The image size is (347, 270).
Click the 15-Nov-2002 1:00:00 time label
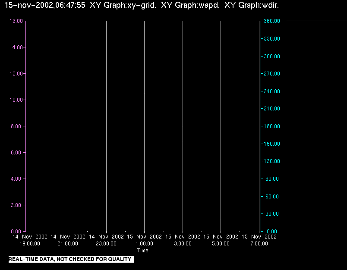pos(144,240)
